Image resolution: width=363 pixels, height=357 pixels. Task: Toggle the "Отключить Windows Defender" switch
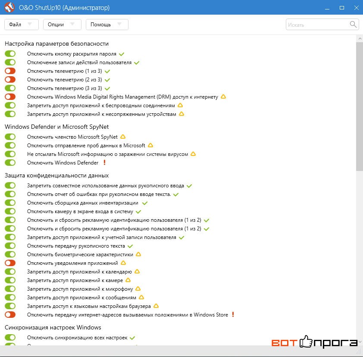10,162
